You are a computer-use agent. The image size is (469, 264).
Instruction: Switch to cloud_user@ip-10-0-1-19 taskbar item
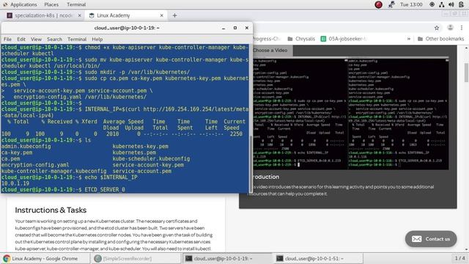pos(227,258)
